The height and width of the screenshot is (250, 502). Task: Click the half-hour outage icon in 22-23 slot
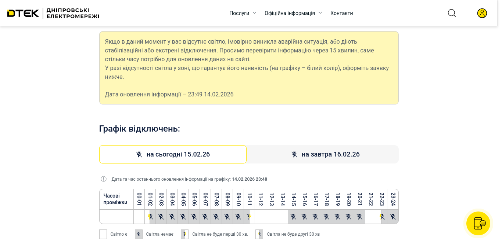click(381, 217)
